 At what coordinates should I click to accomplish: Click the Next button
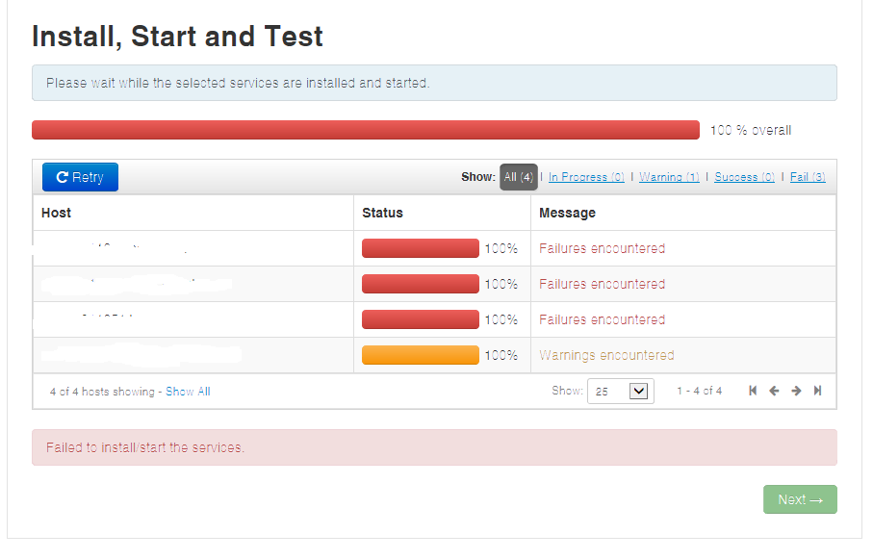coord(799,499)
